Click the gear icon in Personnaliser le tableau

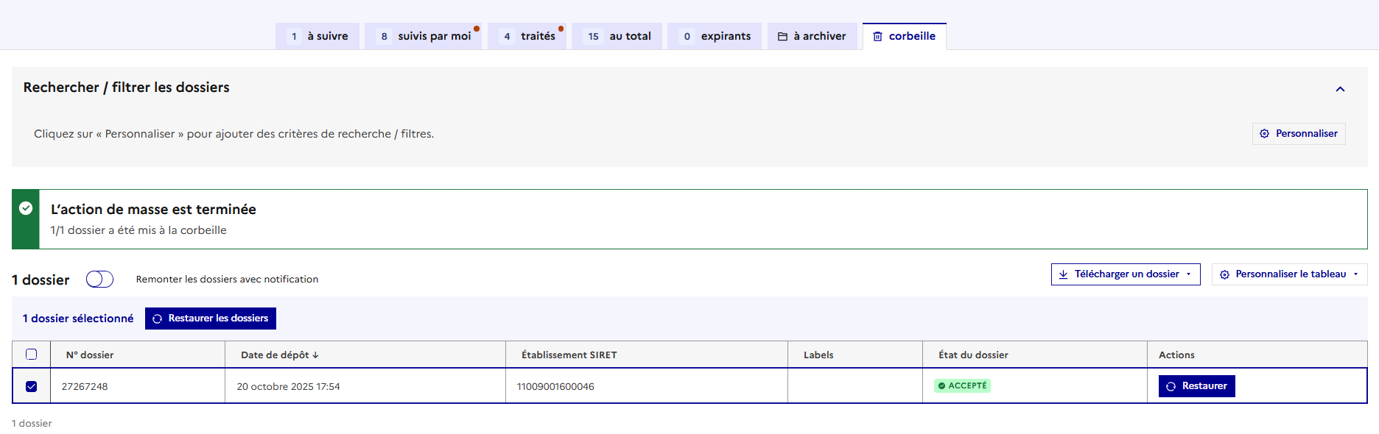(x=1224, y=274)
